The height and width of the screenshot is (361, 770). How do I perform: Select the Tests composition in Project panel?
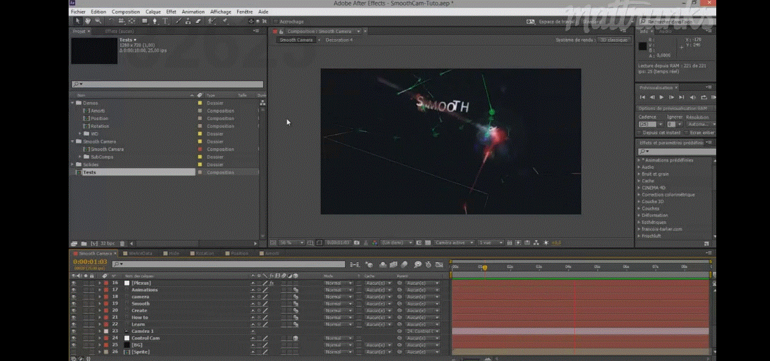[x=90, y=172]
